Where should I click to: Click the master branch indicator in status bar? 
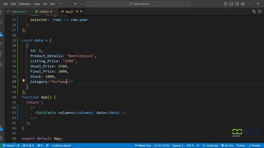pyautogui.click(x=9, y=146)
